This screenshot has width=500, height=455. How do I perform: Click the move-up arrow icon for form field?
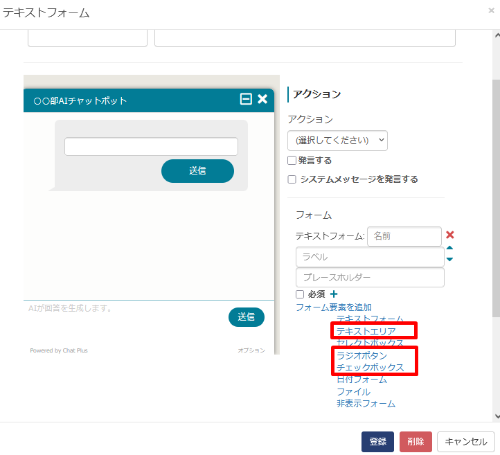click(449, 248)
